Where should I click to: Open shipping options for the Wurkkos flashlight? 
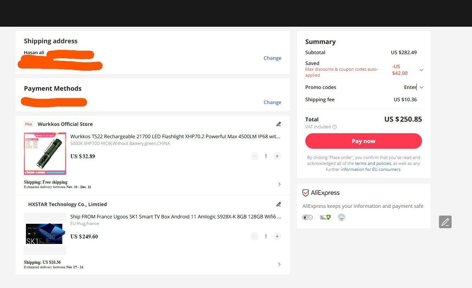pos(279,184)
